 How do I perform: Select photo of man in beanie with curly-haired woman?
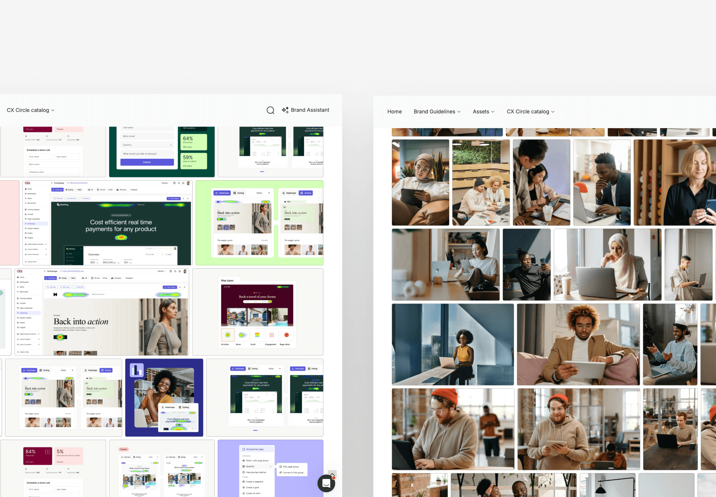pos(481,182)
